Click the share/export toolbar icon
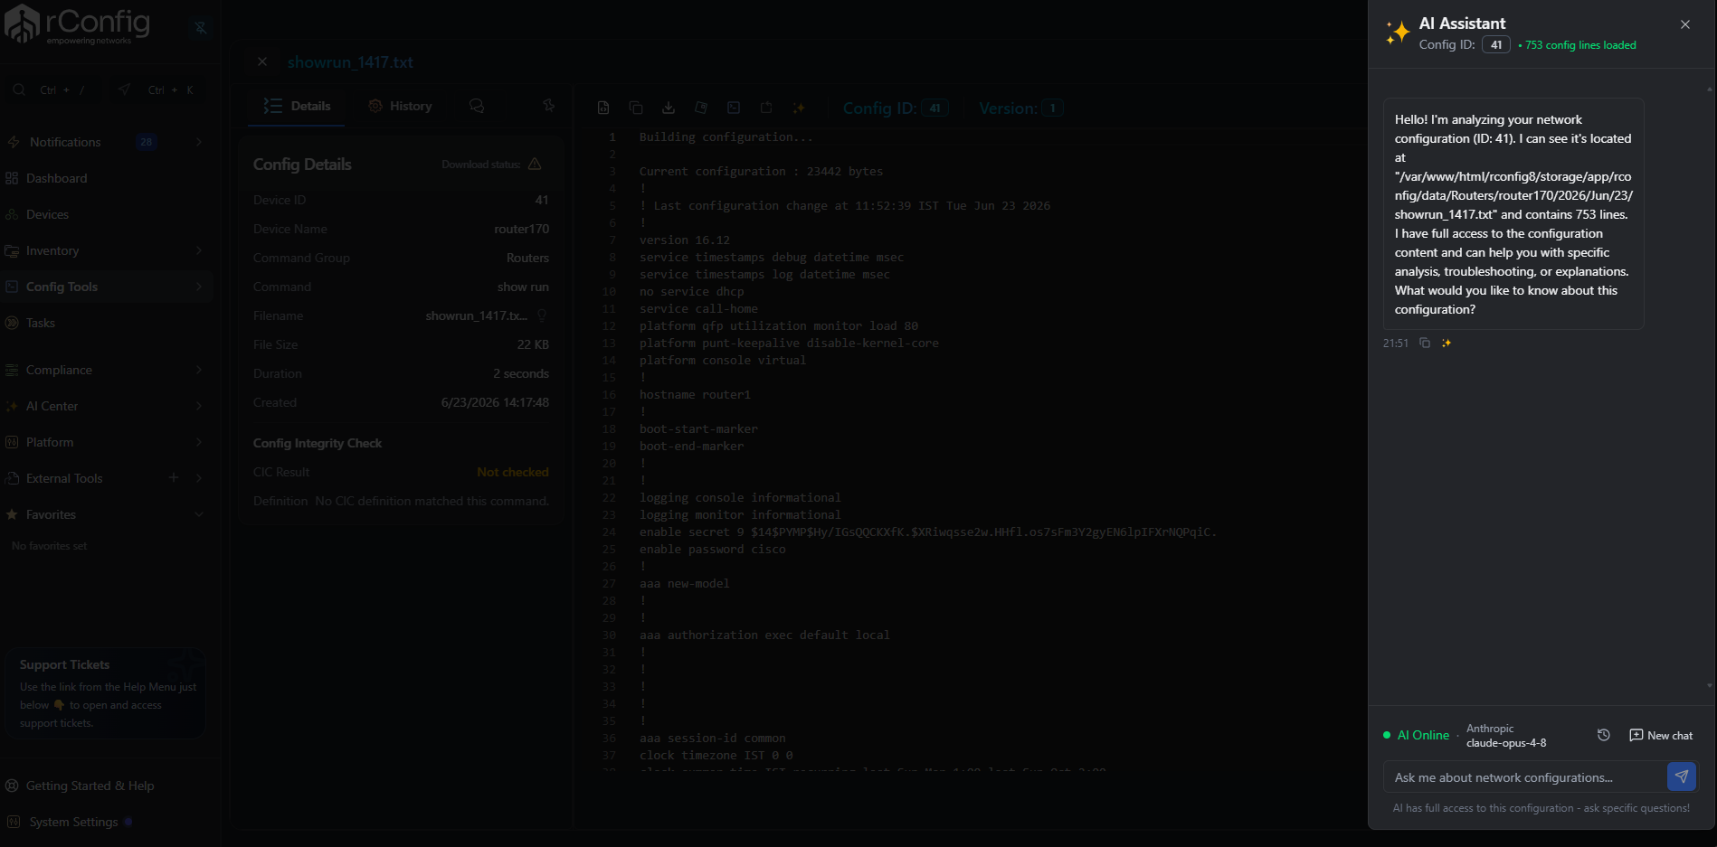1717x847 pixels. (766, 108)
